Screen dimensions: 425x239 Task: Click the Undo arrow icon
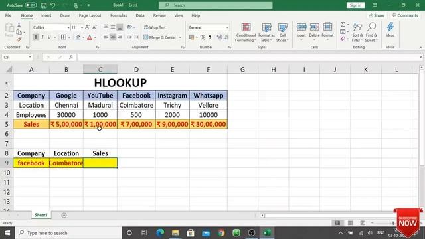[x=53, y=5]
